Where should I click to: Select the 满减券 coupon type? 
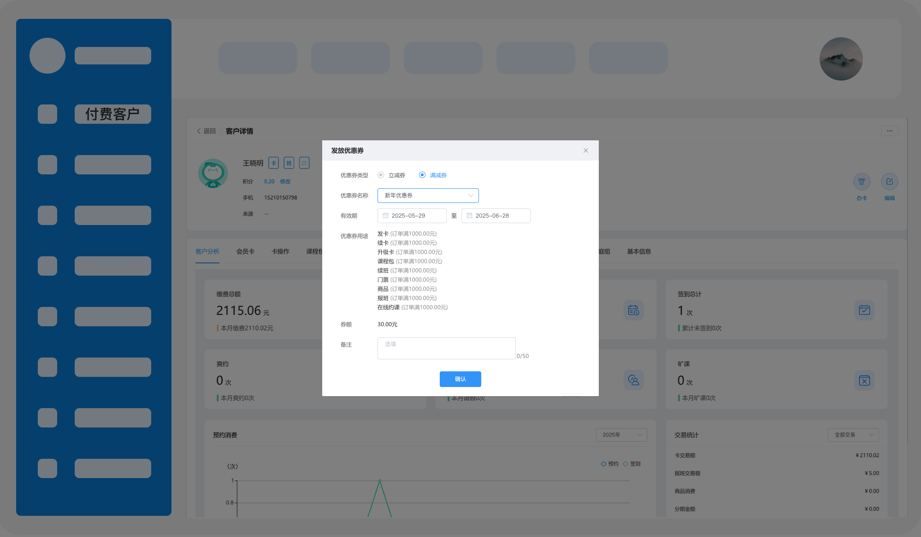coord(422,175)
